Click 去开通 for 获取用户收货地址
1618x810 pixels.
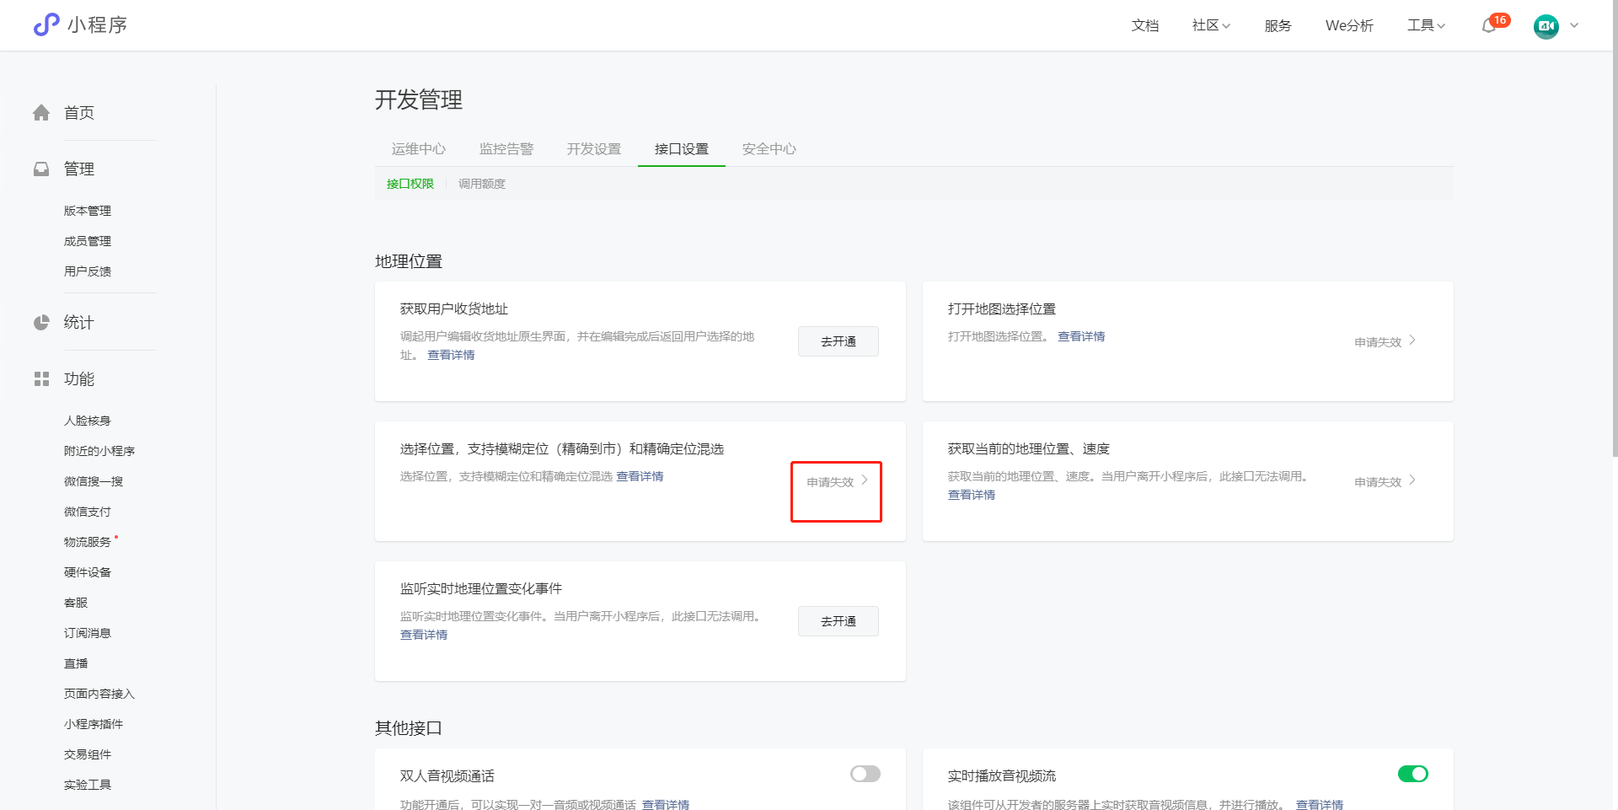click(838, 341)
